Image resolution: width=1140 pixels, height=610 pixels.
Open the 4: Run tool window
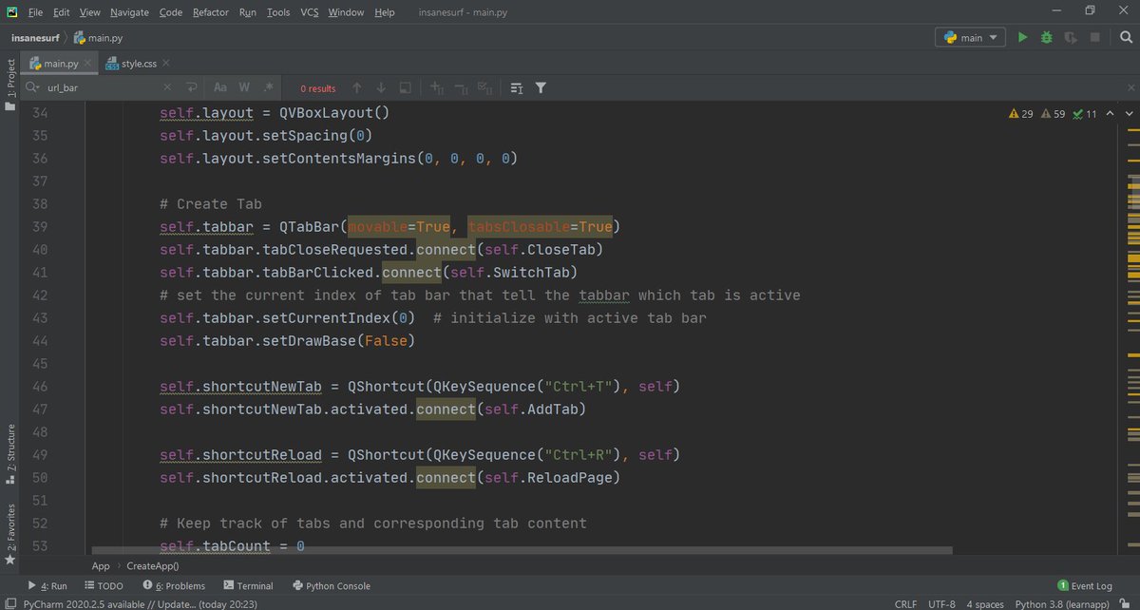click(x=47, y=586)
